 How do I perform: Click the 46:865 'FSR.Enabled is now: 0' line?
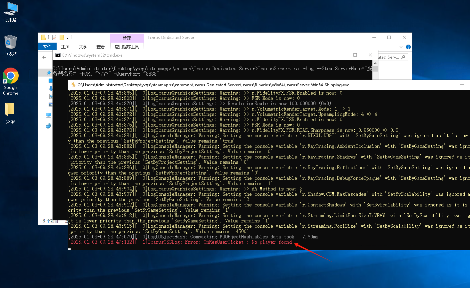[x=206, y=93]
